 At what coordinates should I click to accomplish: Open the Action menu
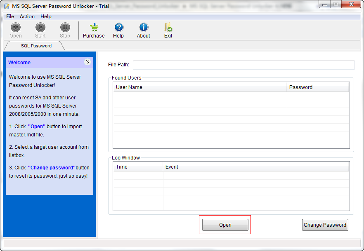pyautogui.click(x=27, y=16)
